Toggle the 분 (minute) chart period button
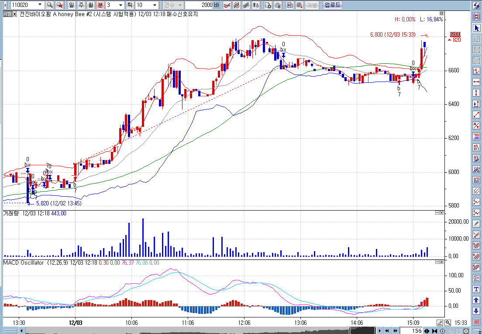Viewport: 482px width, 334px height. tap(100, 5)
